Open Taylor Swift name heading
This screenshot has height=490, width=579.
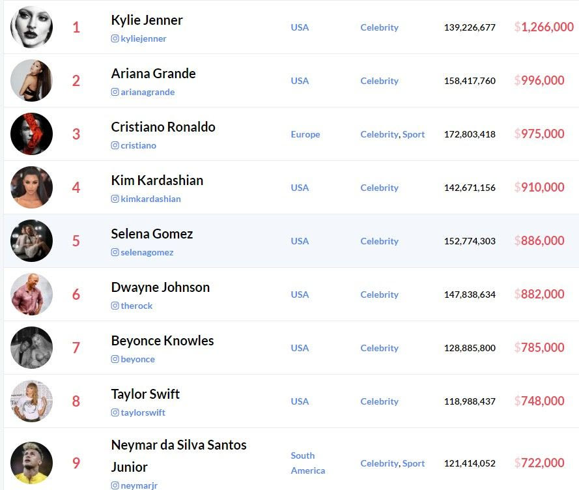[x=145, y=394]
